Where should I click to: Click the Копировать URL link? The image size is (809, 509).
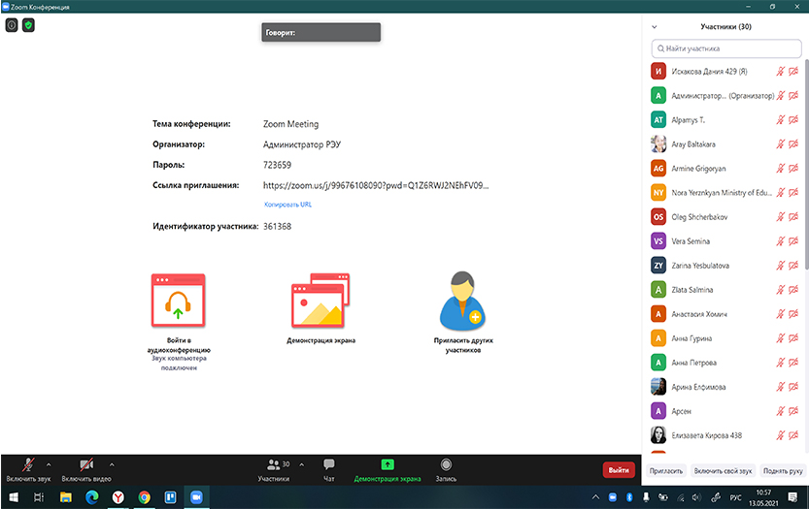pos(287,205)
